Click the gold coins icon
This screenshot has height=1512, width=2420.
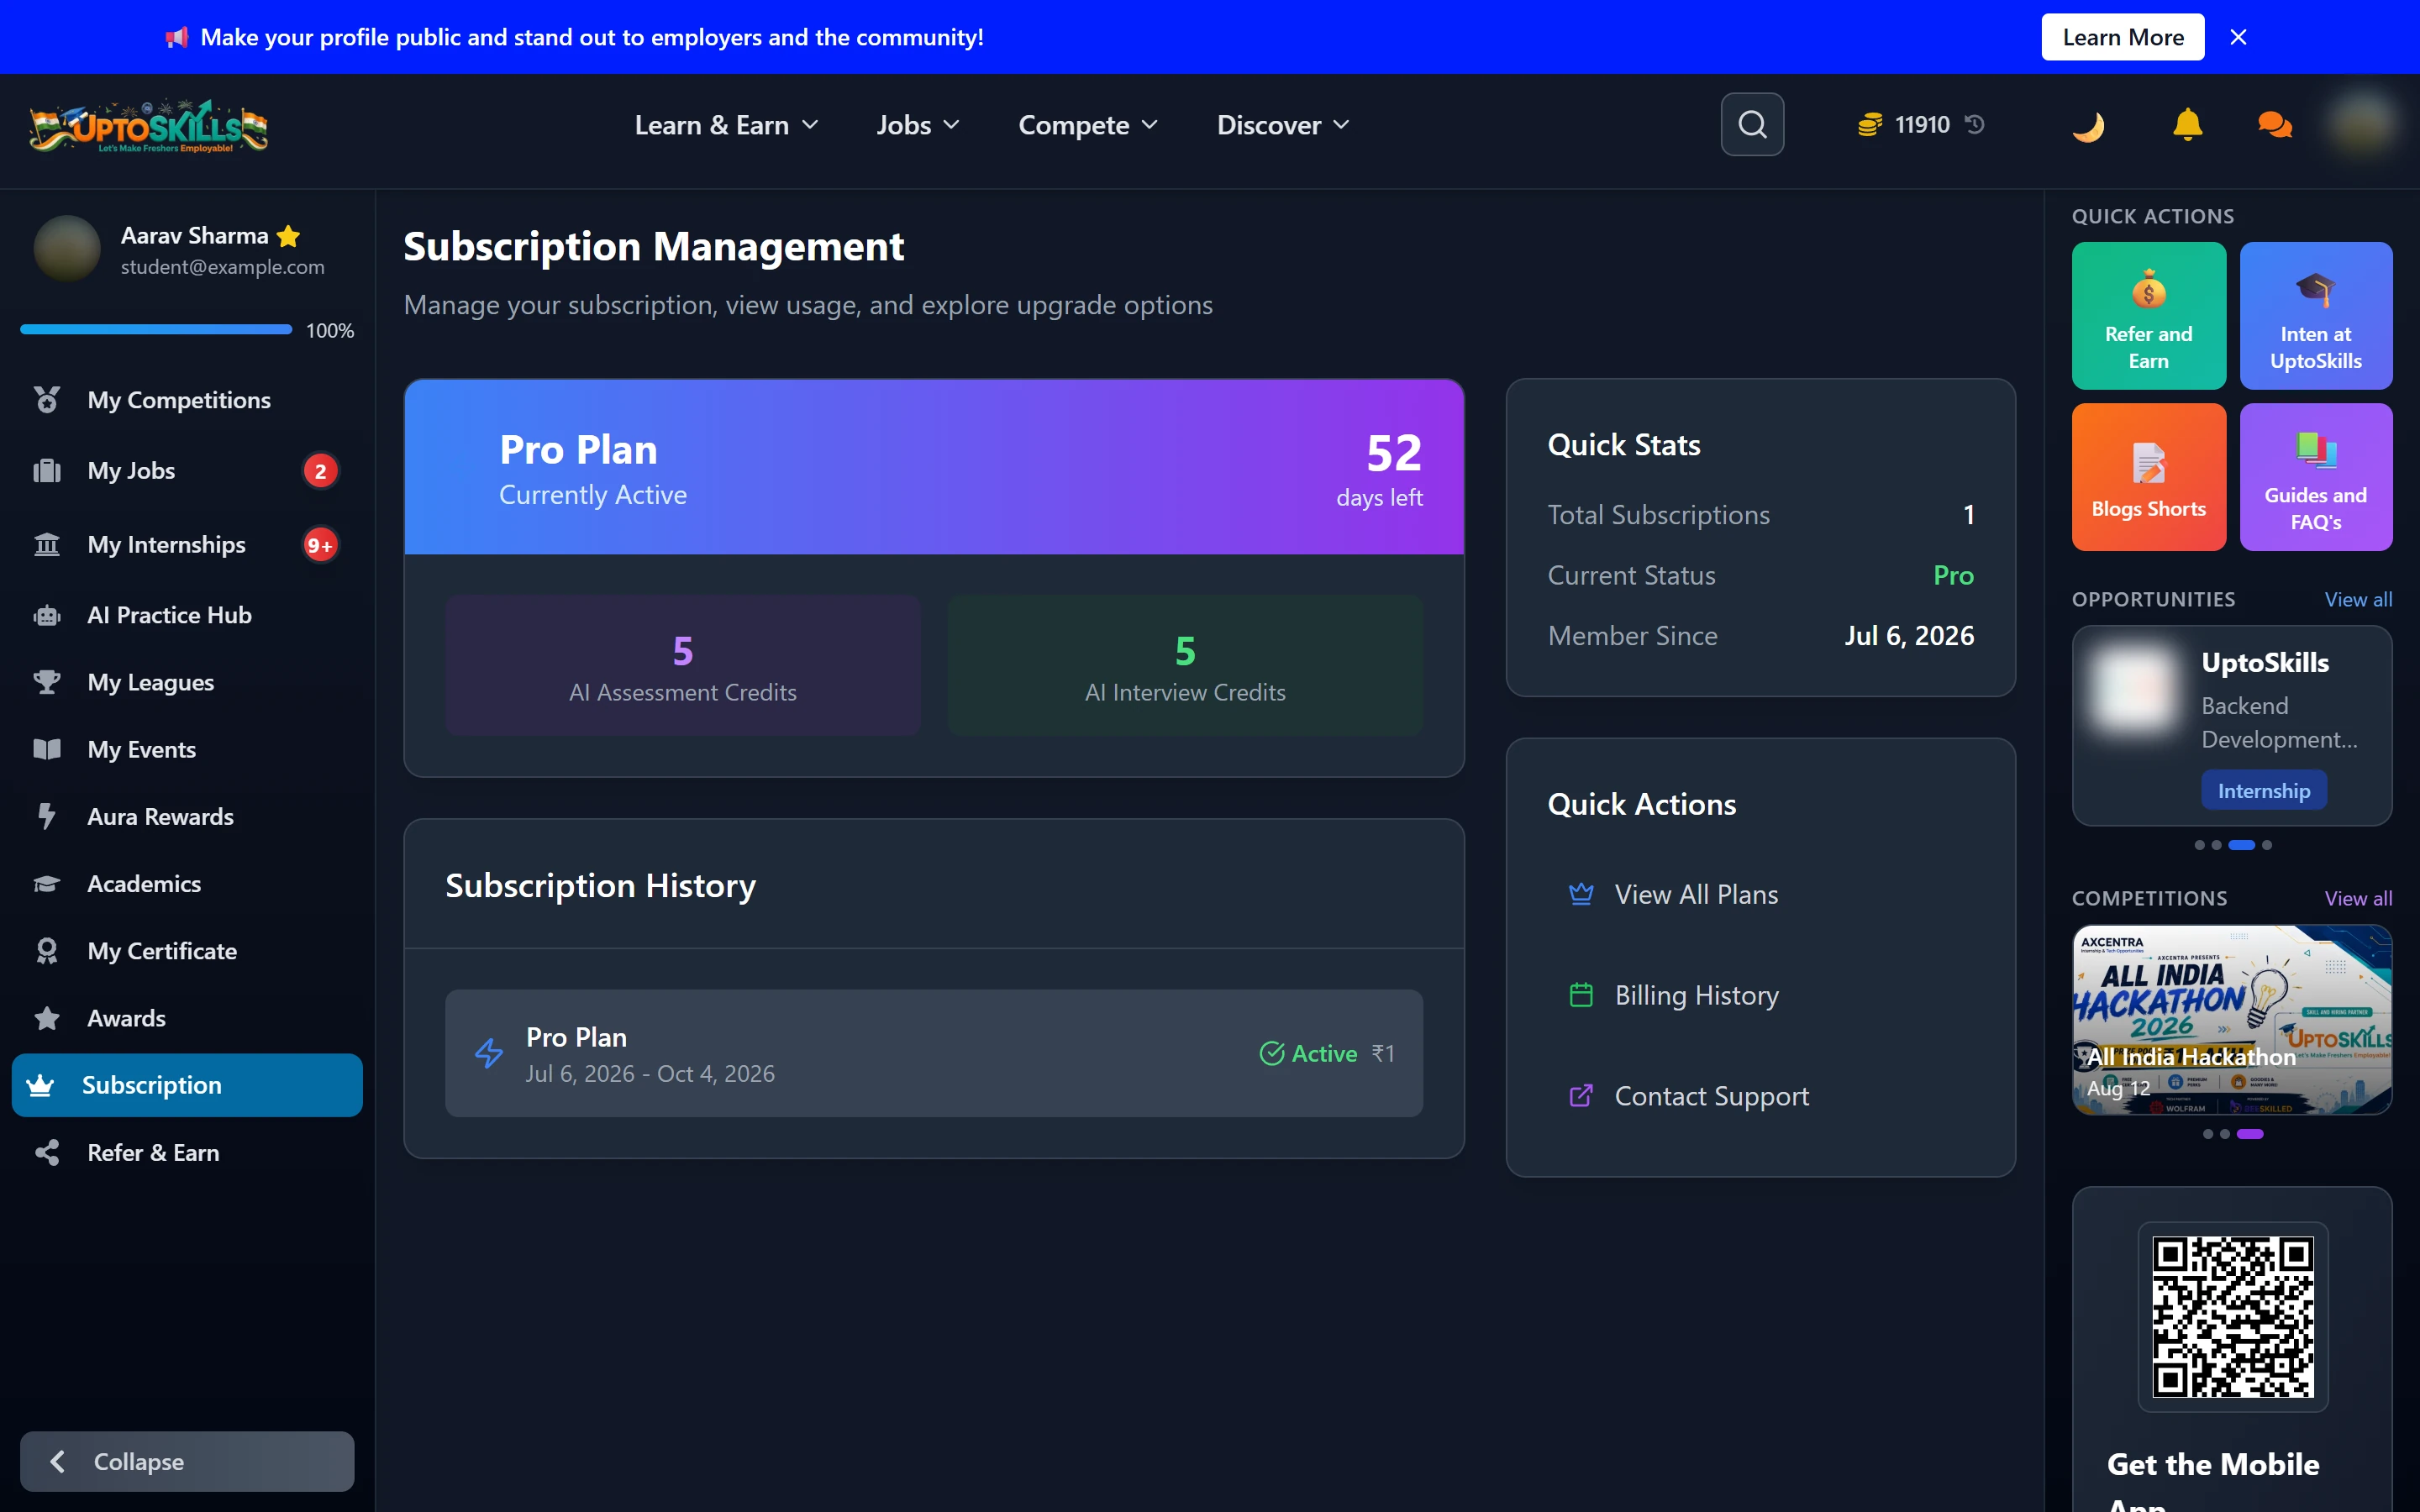pyautogui.click(x=1869, y=125)
